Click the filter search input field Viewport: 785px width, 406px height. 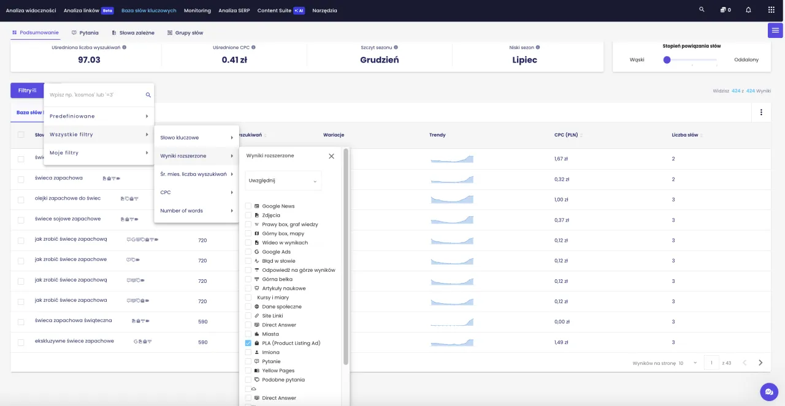(95, 95)
